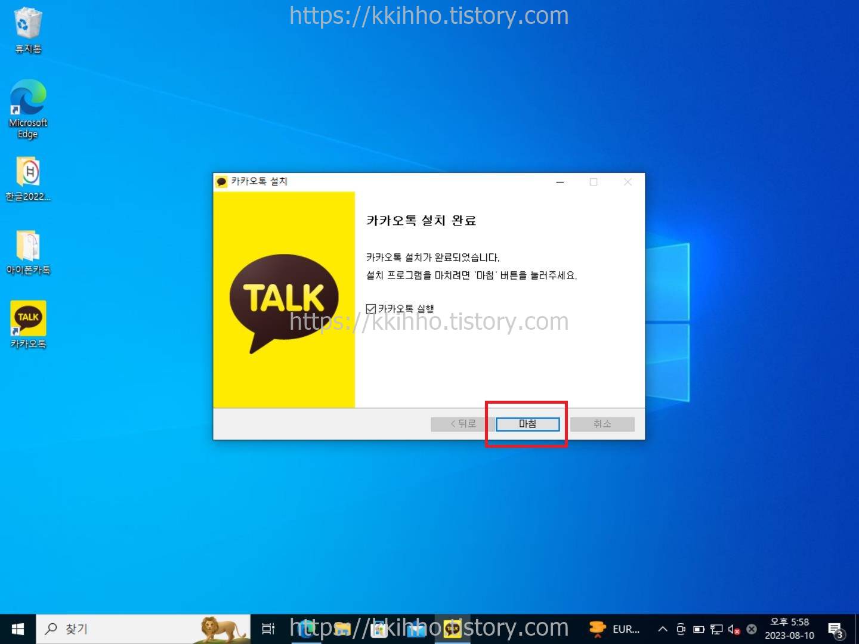Click the gray circled X tray icon
Viewport: 859px width, 644px height.
[x=752, y=629]
